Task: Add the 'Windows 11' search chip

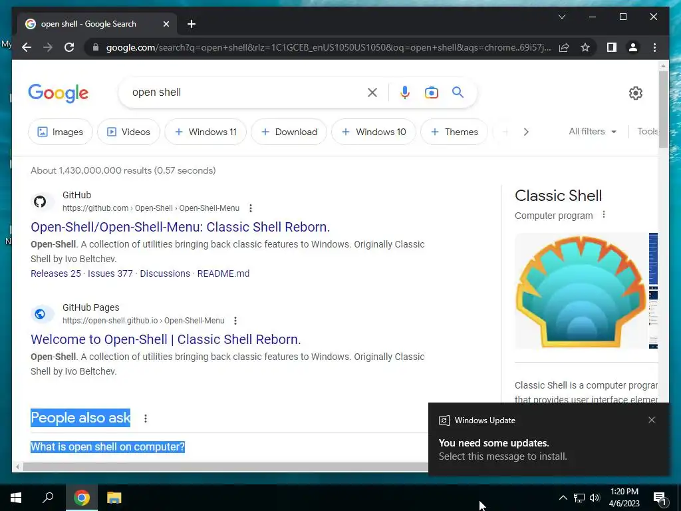Action: (205, 132)
